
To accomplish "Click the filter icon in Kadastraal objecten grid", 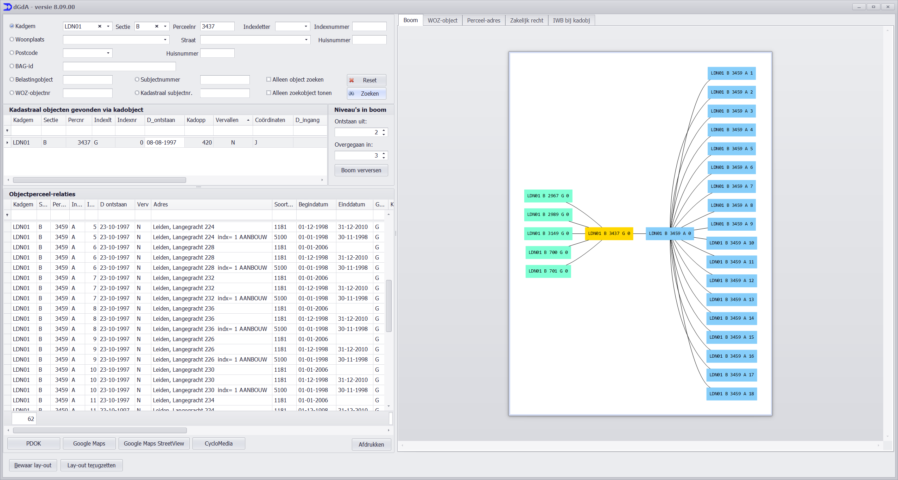I will click(x=7, y=130).
